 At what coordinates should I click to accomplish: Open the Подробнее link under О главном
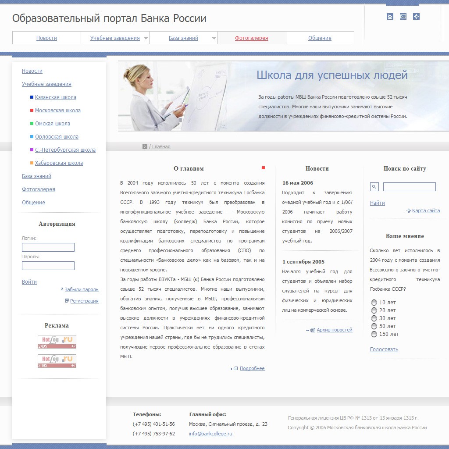click(x=252, y=368)
